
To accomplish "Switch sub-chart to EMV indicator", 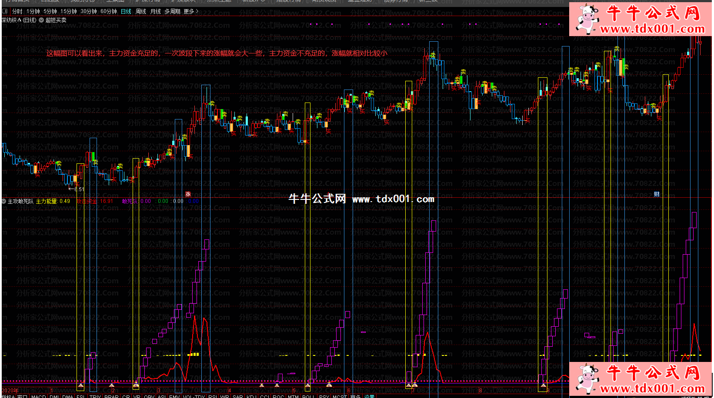I will point(174,396).
